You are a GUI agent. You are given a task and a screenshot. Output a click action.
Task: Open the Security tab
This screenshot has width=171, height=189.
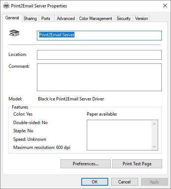coord(123,19)
